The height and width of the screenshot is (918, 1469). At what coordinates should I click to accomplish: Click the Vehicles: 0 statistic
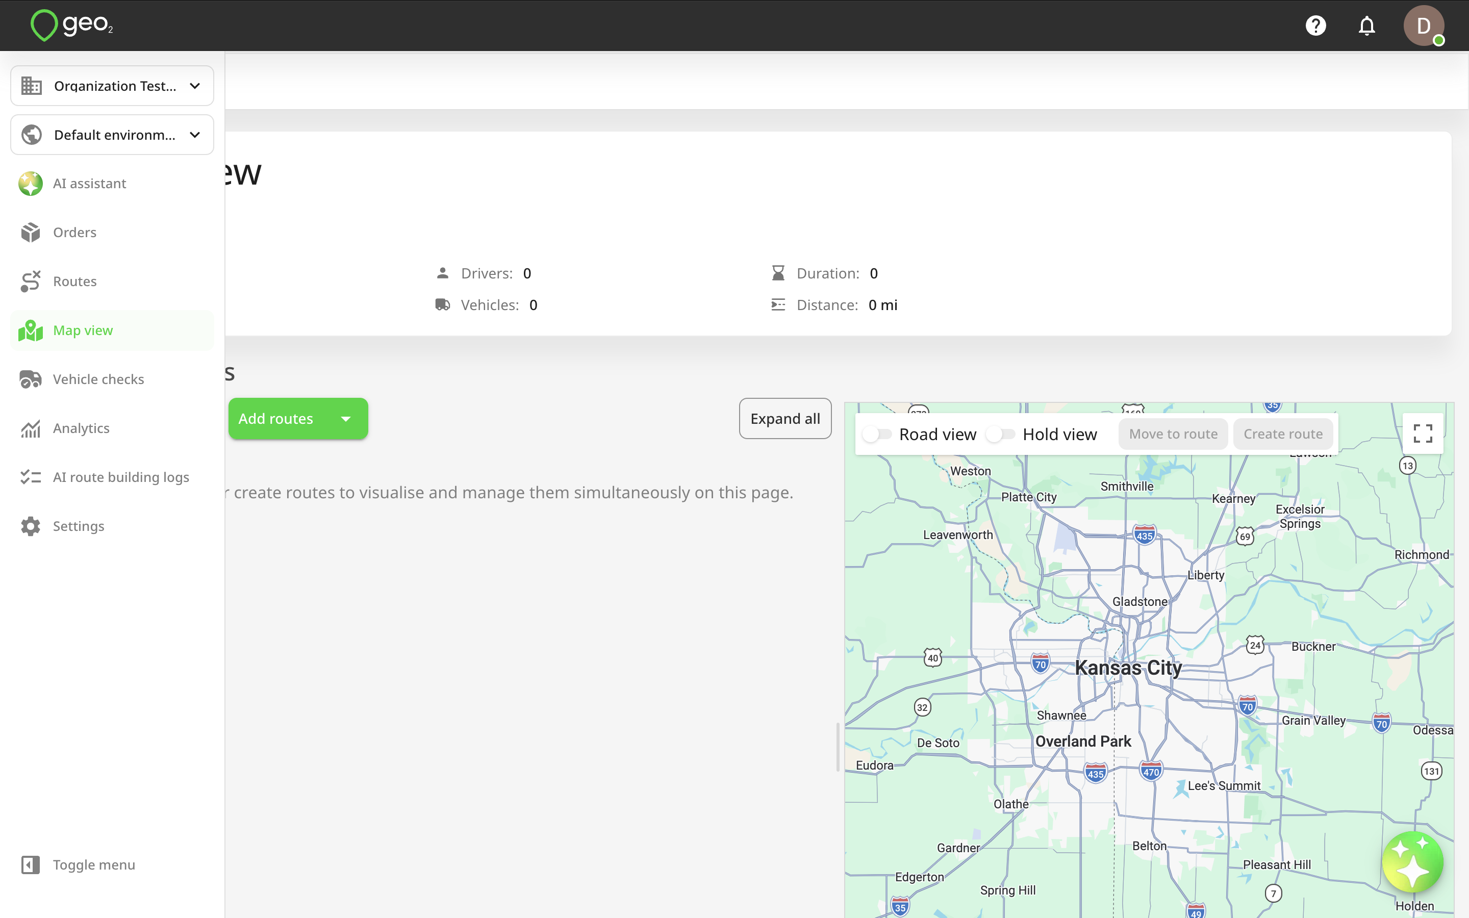486,305
